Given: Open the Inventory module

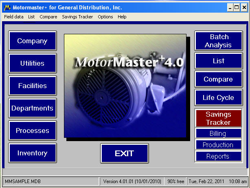Looking at the screenshot, I should pyautogui.click(x=33, y=153).
